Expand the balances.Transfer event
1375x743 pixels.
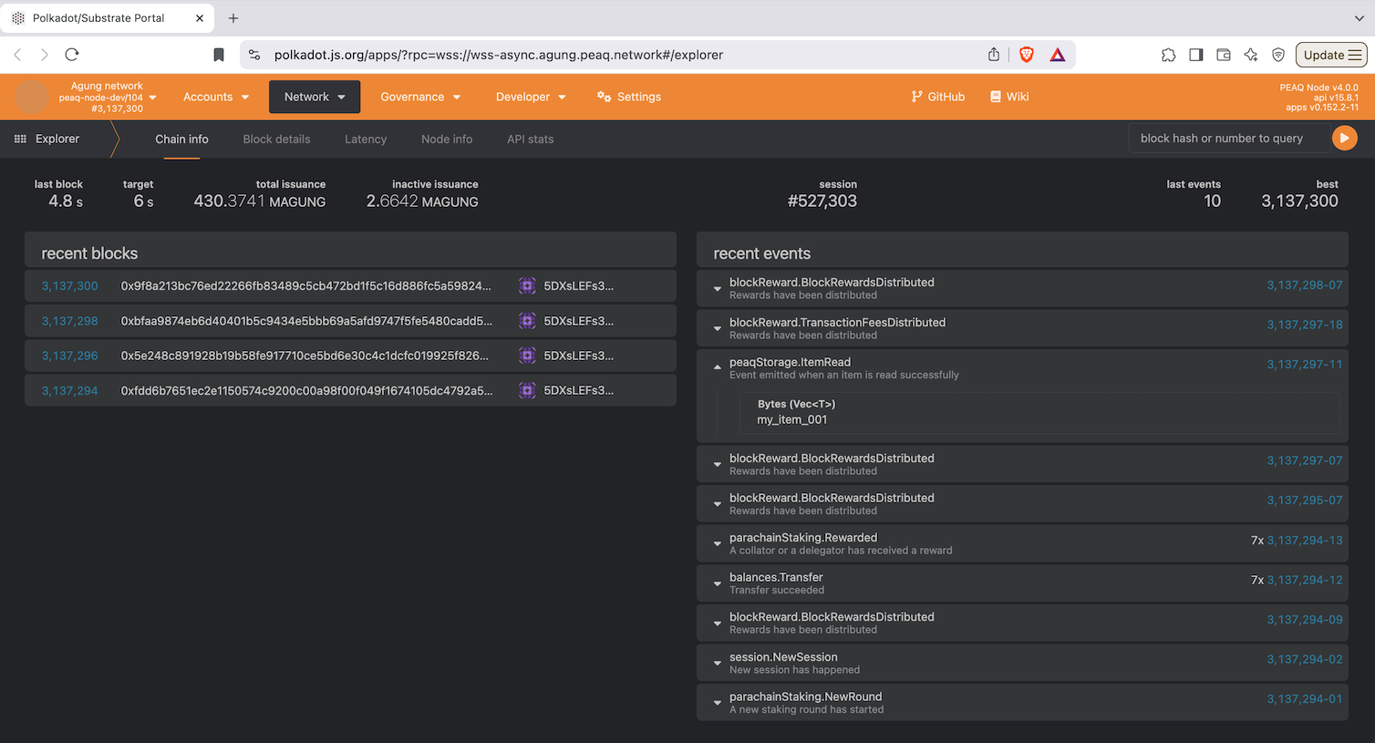(x=718, y=583)
